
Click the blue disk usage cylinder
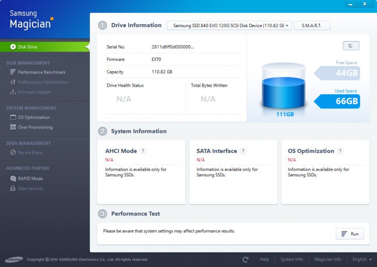284,86
